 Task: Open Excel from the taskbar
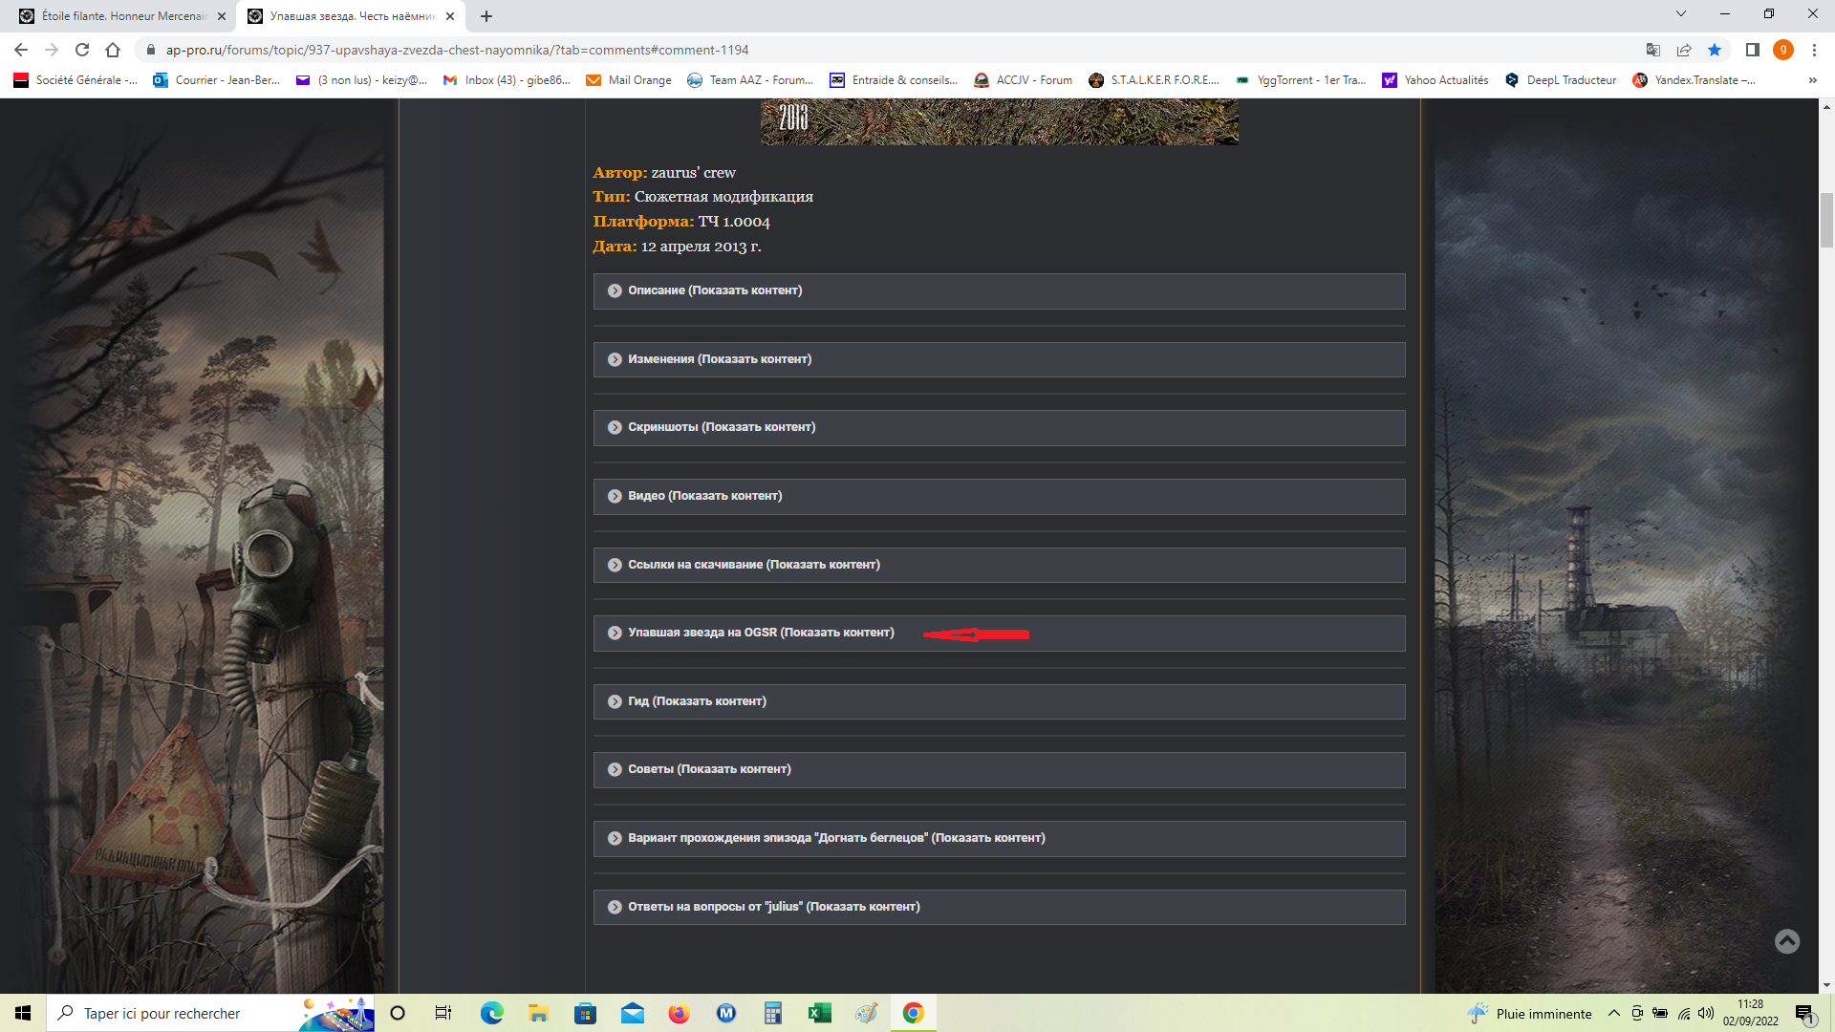click(x=819, y=1013)
